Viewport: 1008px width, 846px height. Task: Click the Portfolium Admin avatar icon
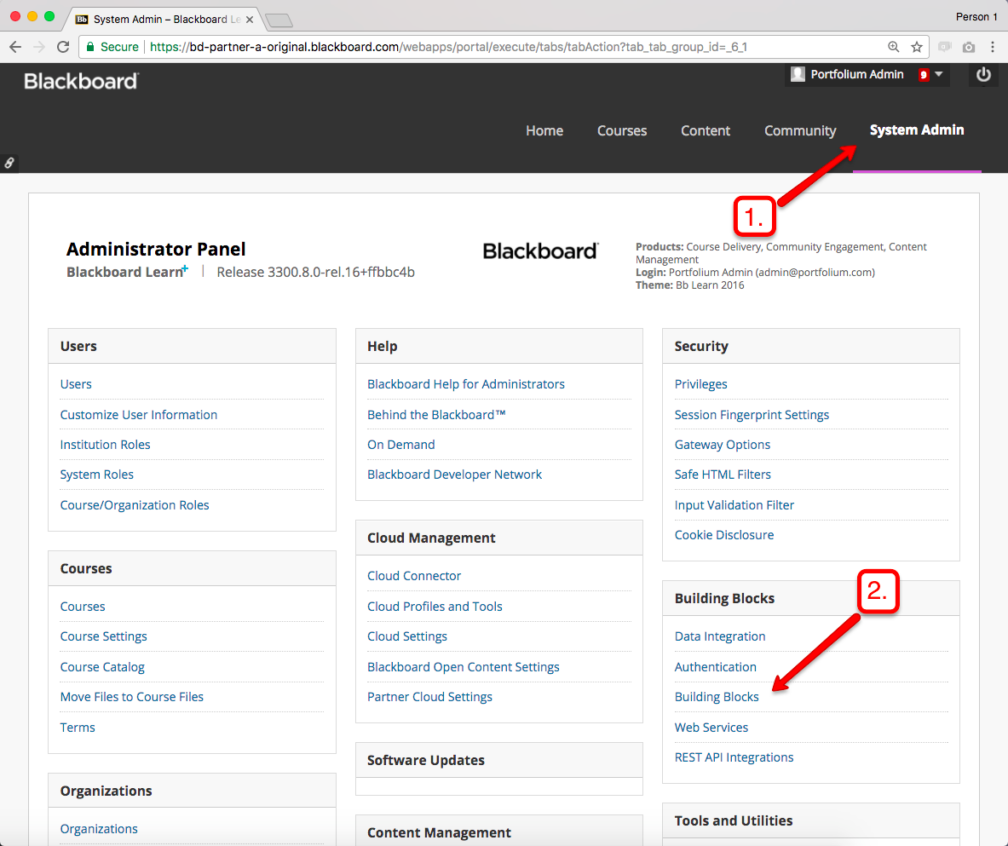[x=798, y=74]
